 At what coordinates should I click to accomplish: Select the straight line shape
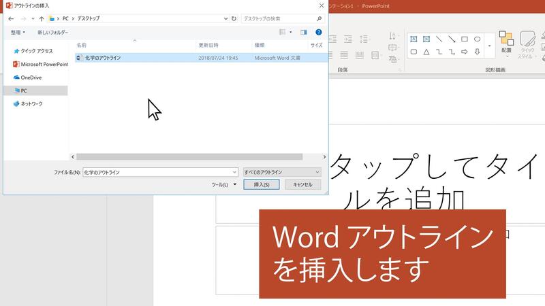[439, 39]
